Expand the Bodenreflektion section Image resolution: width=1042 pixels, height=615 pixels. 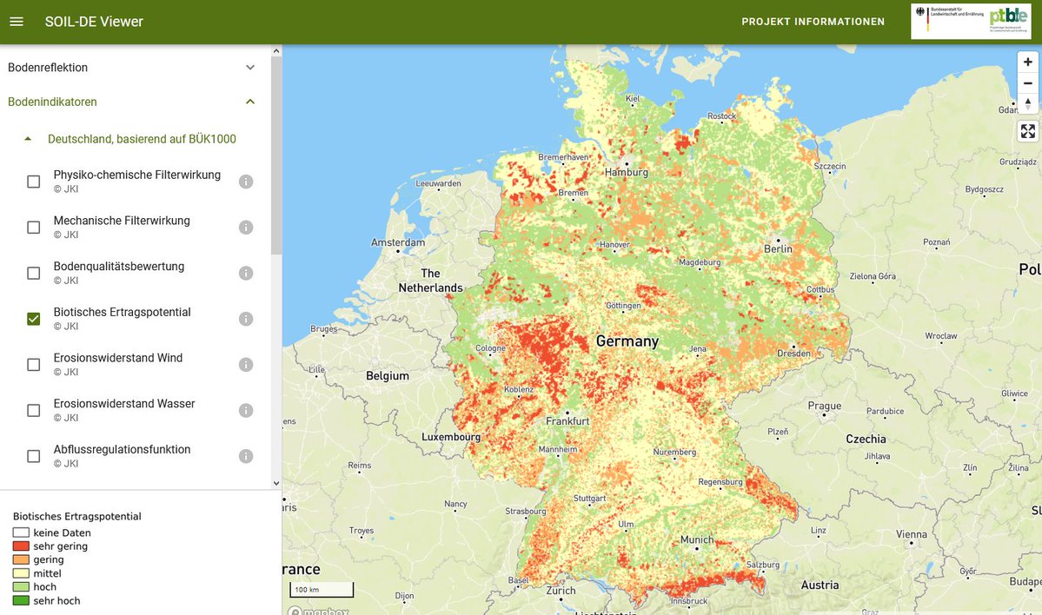click(131, 67)
